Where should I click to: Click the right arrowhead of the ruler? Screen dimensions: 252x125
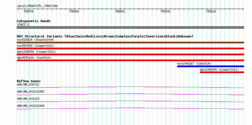pyautogui.click(x=243, y=9)
